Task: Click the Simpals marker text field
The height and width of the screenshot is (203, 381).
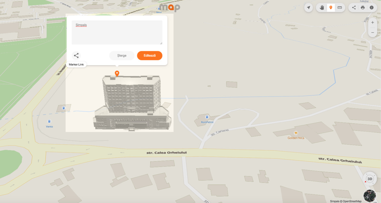Action: click(x=117, y=32)
